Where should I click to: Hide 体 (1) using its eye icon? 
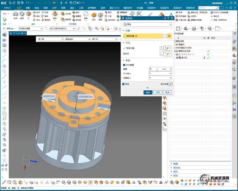177,58
